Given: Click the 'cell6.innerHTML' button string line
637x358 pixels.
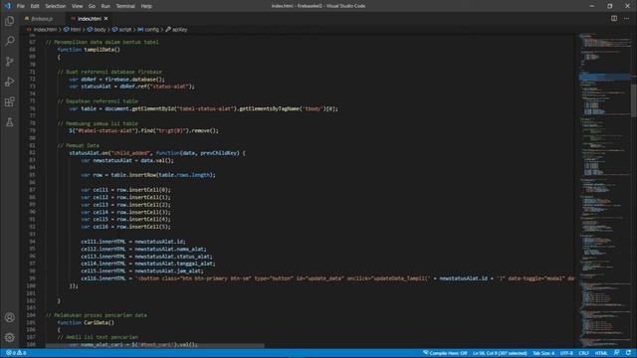Looking at the screenshot, I should [327, 278].
